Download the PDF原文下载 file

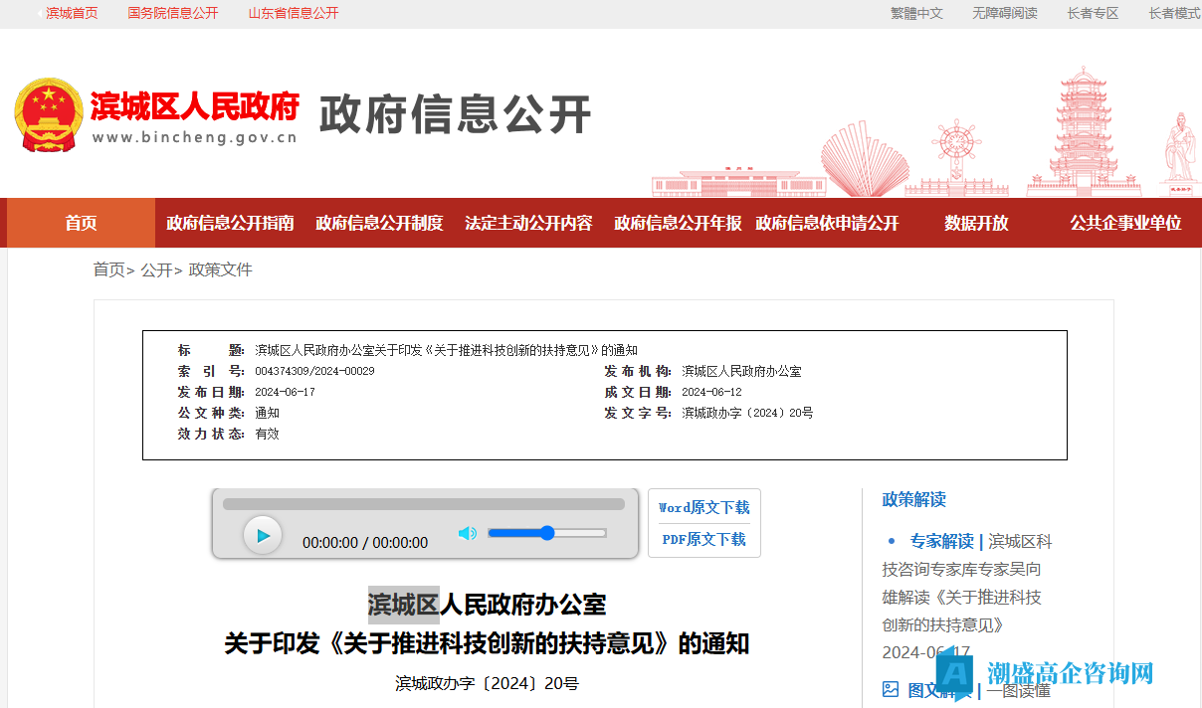tap(703, 539)
